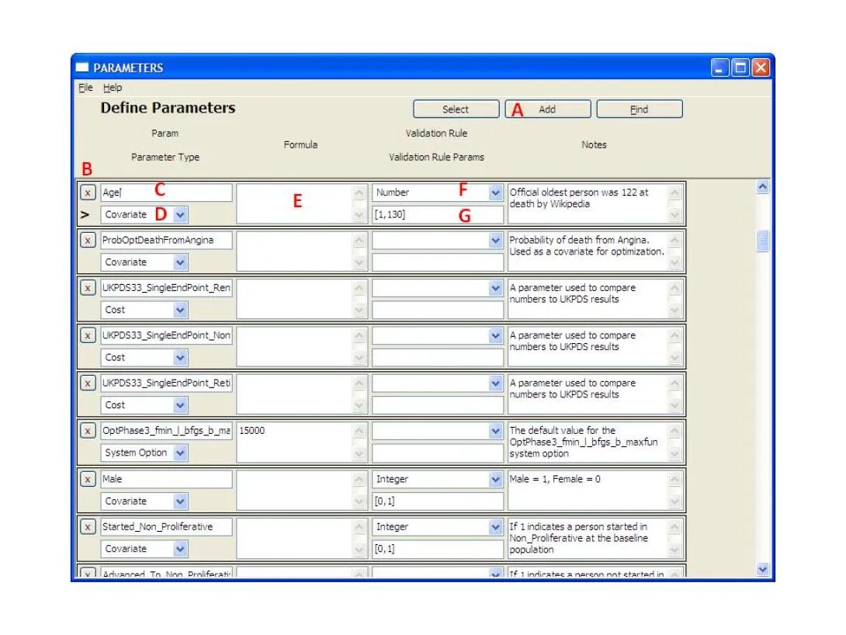Screen dimensions: 846x635
Task: Click down arrow in Age formula box
Action: (359, 215)
